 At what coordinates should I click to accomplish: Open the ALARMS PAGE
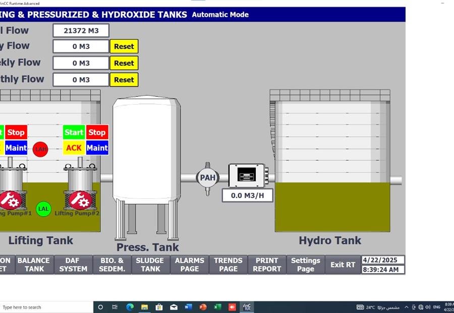tap(189, 265)
